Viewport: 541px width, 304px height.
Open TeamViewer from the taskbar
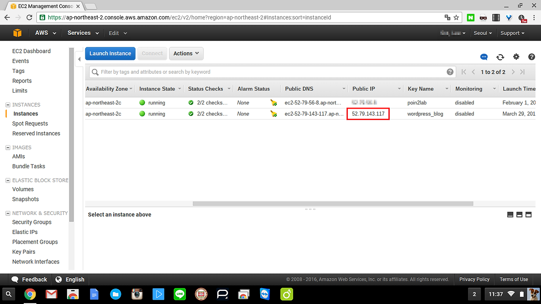265,294
